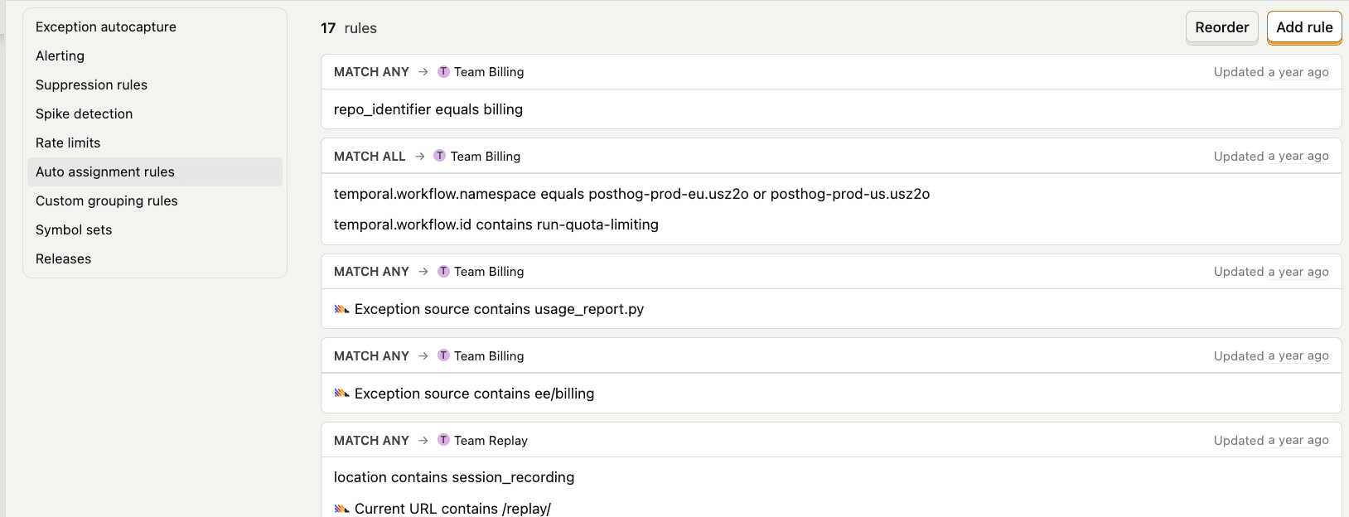Select Spike detection in the sidebar
This screenshot has width=1349, height=517.
[x=155, y=114]
